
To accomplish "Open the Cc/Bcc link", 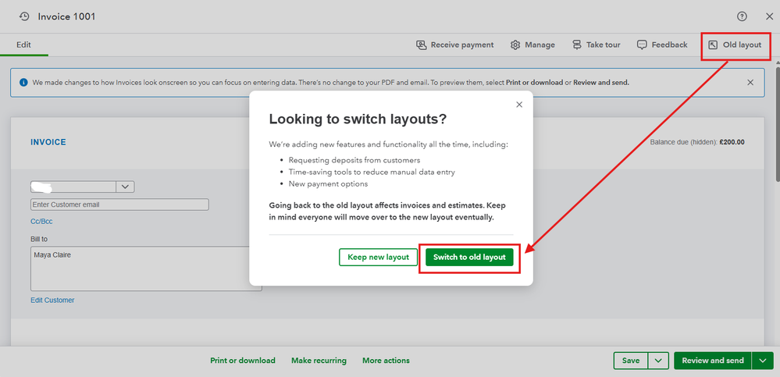I will (41, 222).
